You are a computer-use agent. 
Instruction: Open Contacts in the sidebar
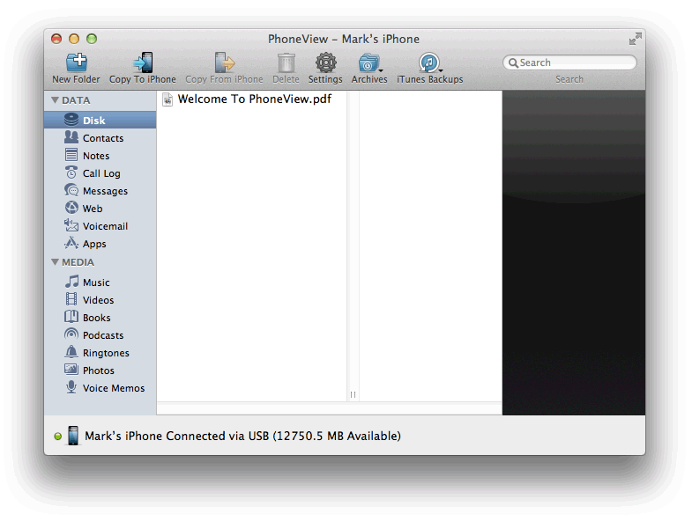tap(102, 138)
